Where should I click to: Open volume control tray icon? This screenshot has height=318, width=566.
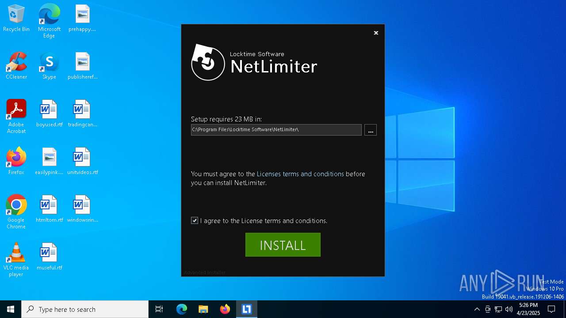[509, 309]
